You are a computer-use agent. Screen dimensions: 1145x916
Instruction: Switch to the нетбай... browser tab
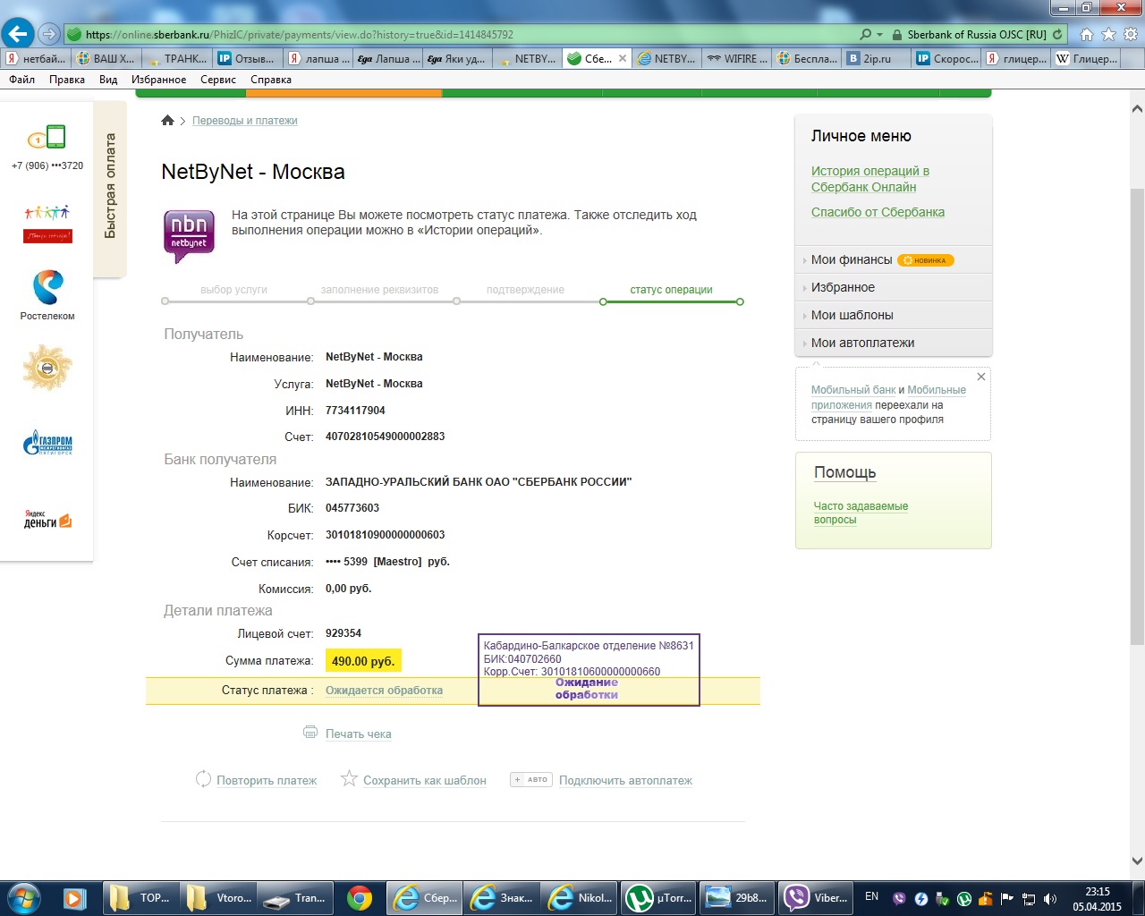pos(37,59)
